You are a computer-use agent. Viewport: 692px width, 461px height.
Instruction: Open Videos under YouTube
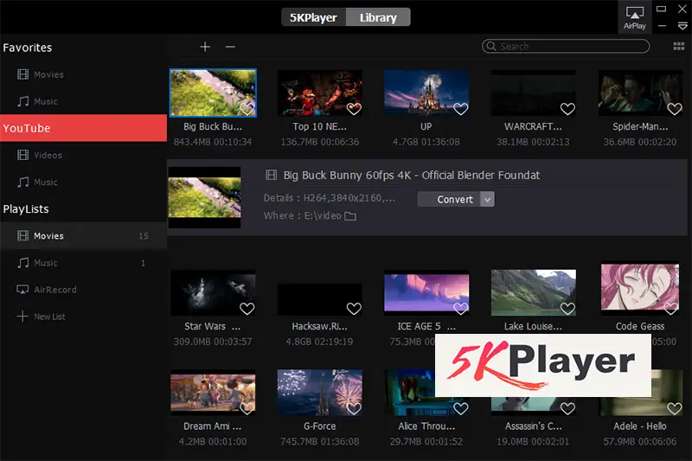pos(83,156)
